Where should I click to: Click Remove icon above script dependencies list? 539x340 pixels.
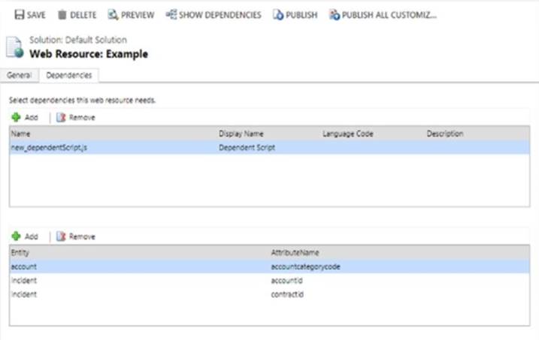62,117
